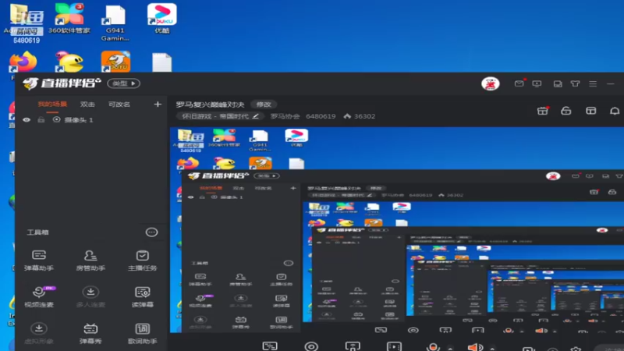Toggle the open padlock icon beside the gift box
The width and height of the screenshot is (624, 351).
(x=566, y=111)
